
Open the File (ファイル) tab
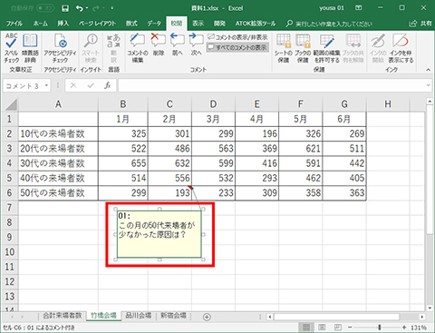tap(14, 24)
